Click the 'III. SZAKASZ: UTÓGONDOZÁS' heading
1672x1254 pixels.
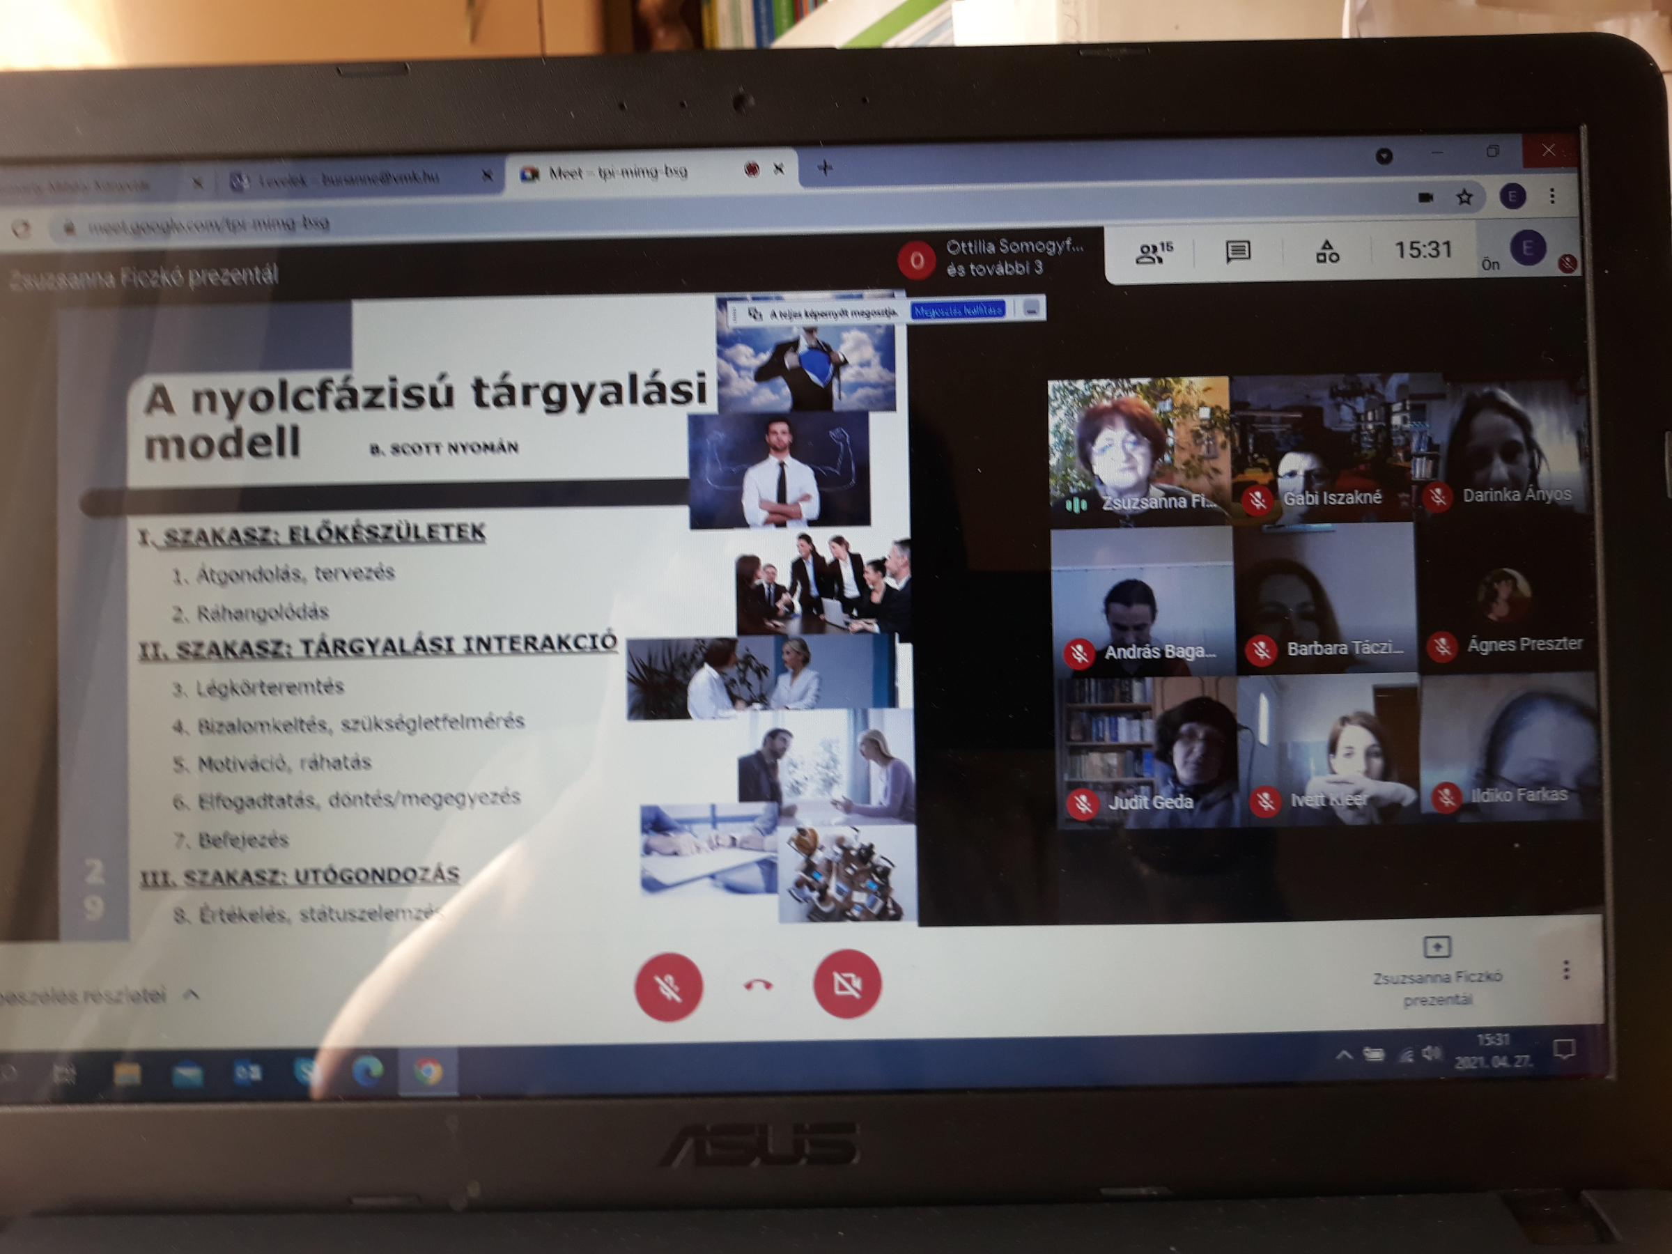[x=300, y=876]
